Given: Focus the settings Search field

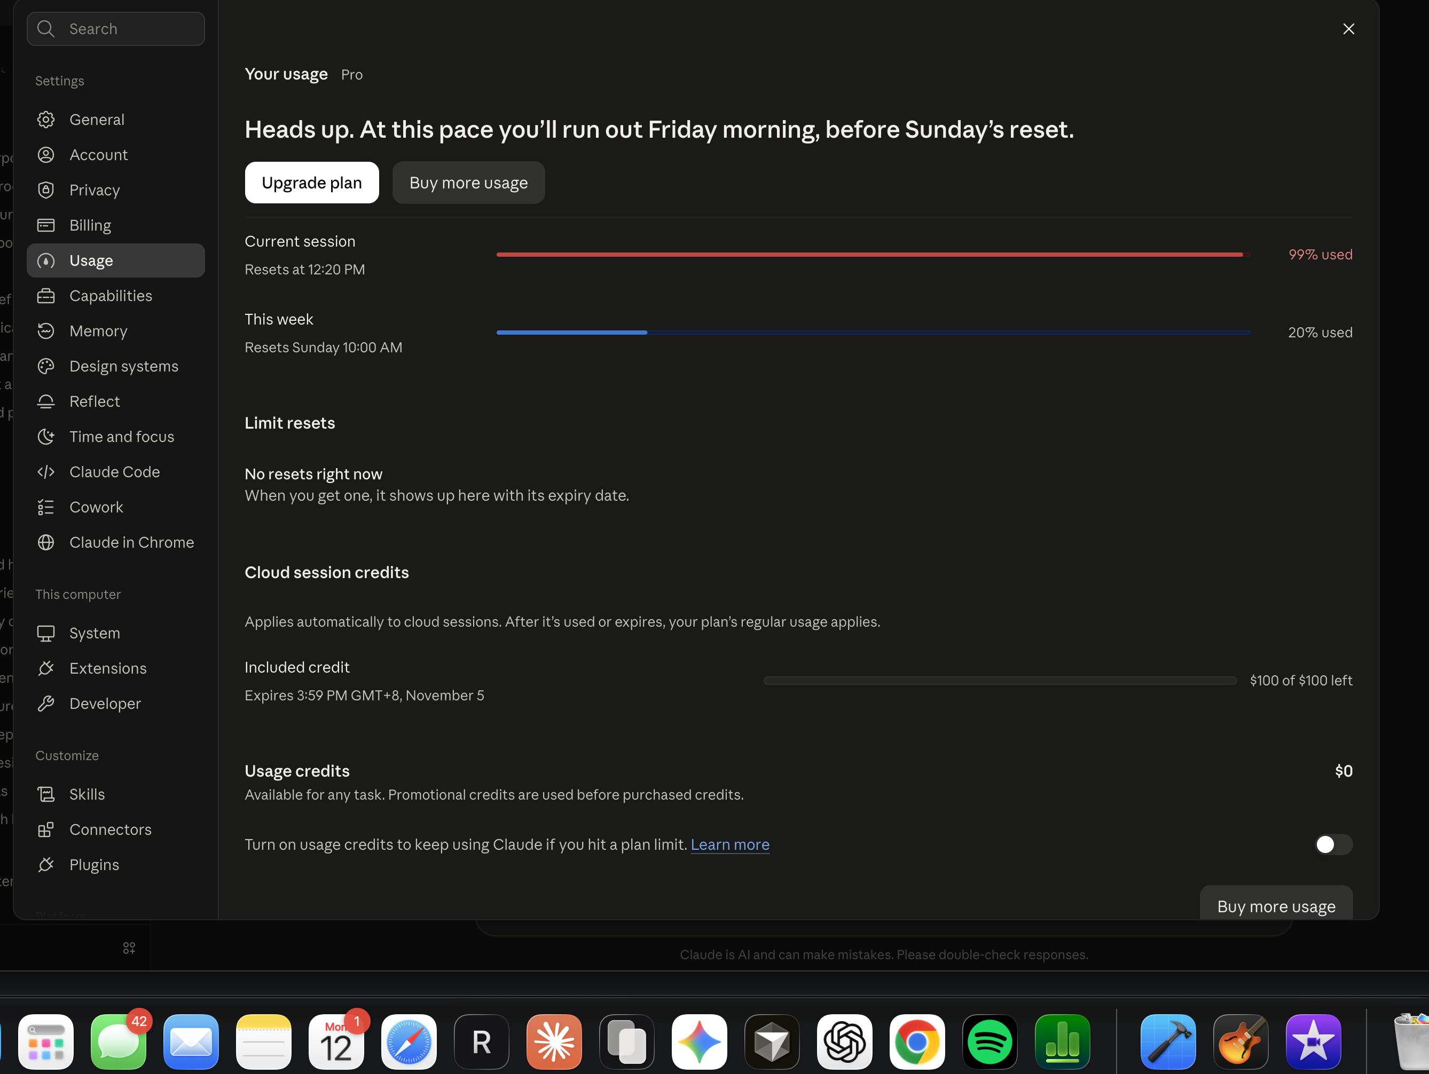Looking at the screenshot, I should tap(116, 29).
